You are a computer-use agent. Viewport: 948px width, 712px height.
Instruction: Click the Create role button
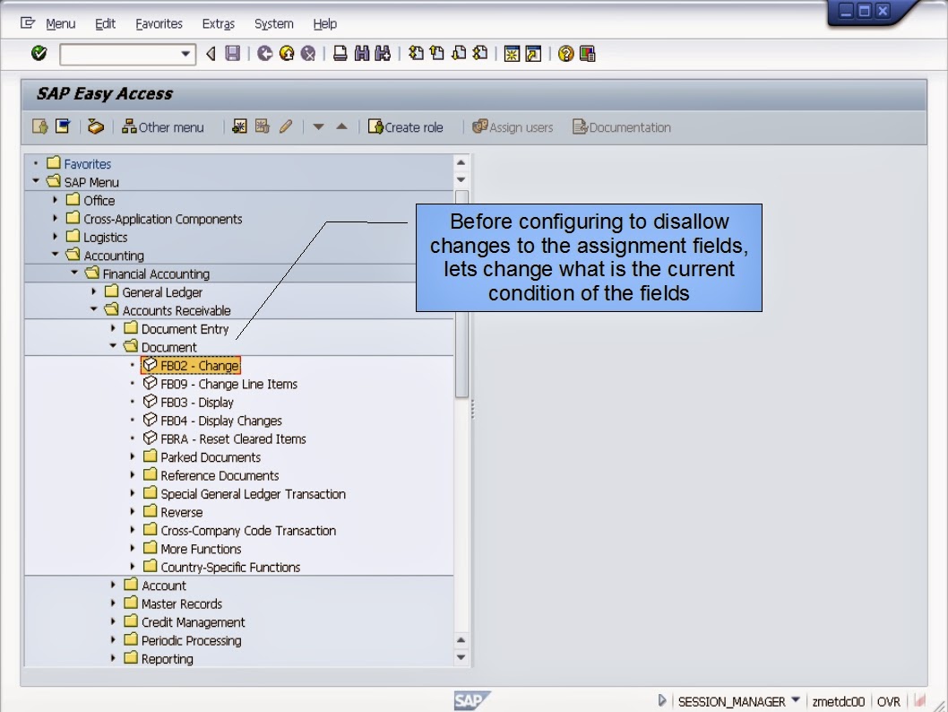point(406,127)
